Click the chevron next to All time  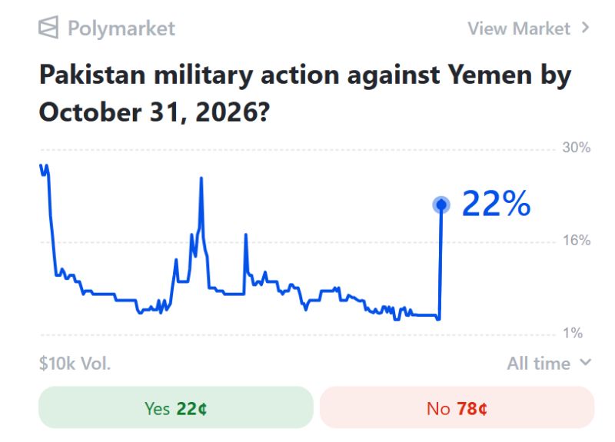coord(585,362)
